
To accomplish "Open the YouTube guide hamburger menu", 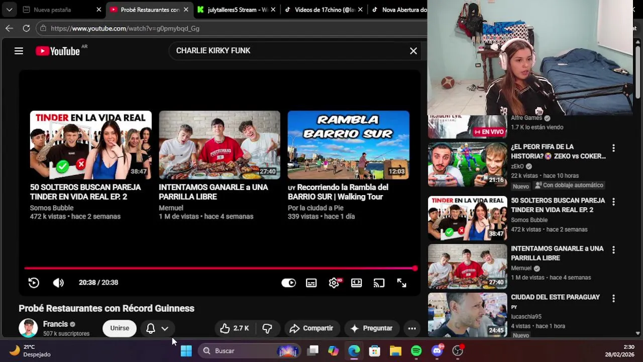I will 19,51.
